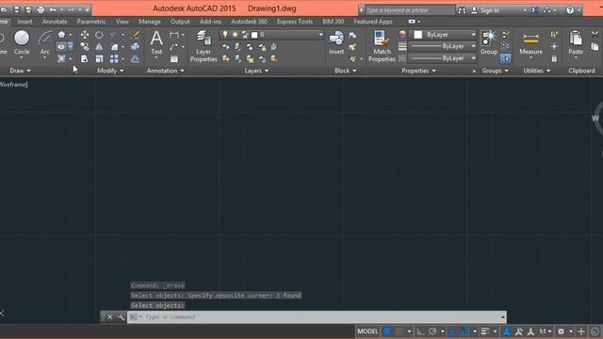Click the Sign In button

tap(485, 10)
